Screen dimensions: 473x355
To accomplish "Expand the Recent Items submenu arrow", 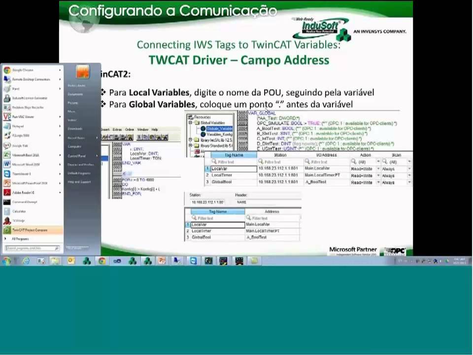I will (97, 138).
